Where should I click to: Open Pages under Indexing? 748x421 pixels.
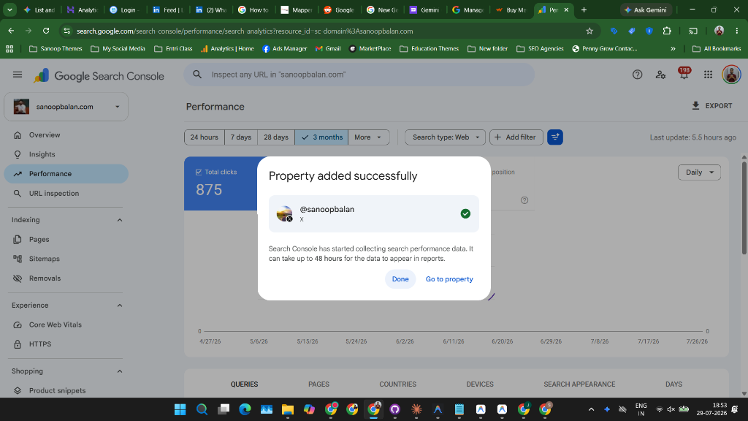(x=66, y=239)
